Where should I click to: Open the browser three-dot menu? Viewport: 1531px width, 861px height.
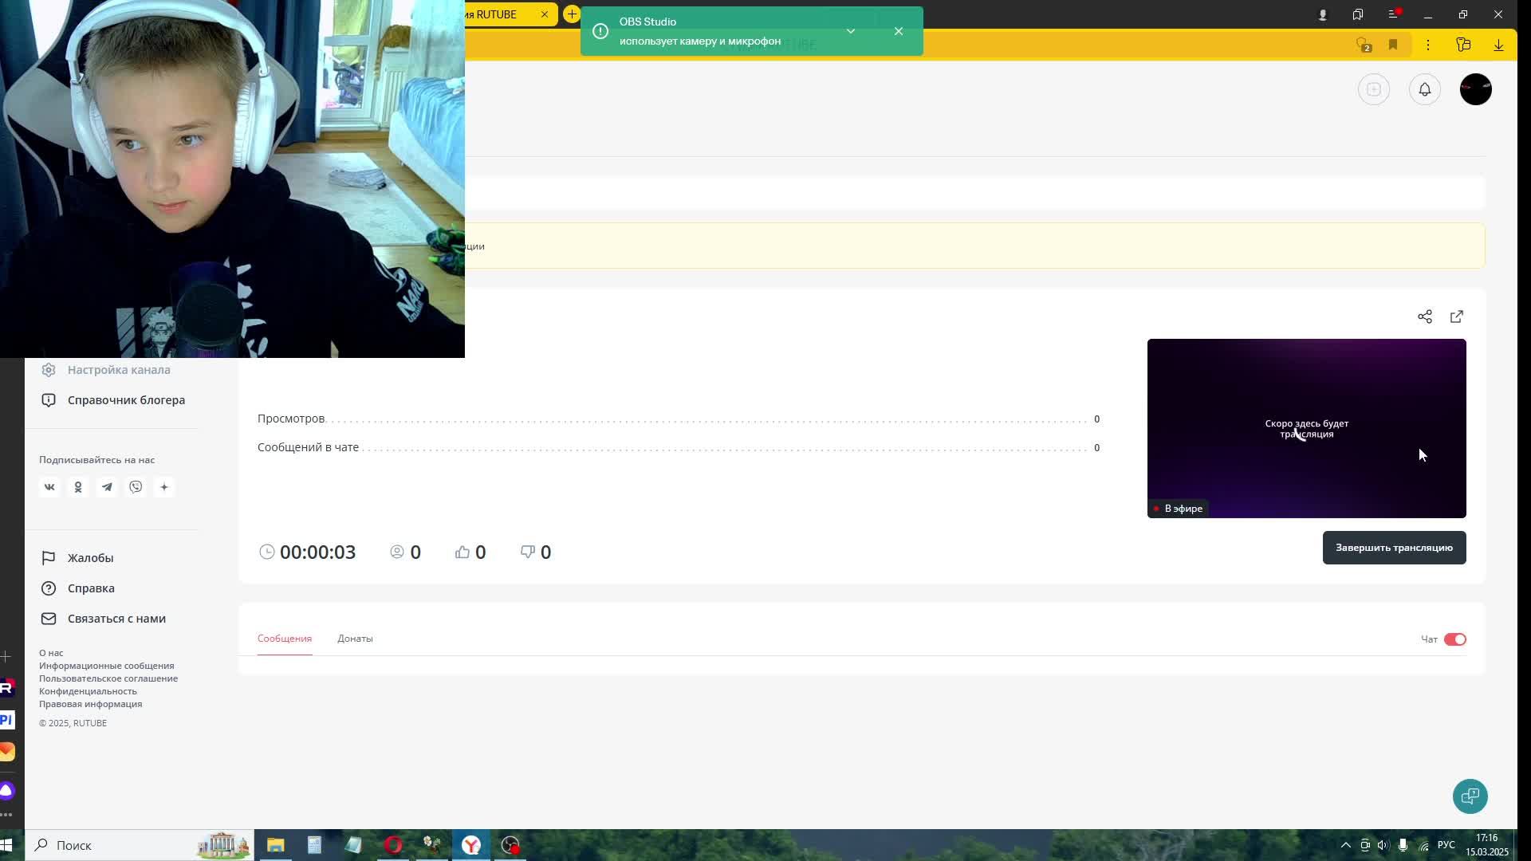coord(1428,45)
